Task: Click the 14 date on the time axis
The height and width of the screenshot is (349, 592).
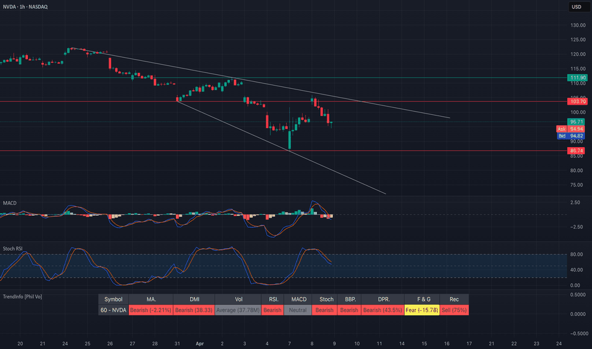Action: coord(401,344)
